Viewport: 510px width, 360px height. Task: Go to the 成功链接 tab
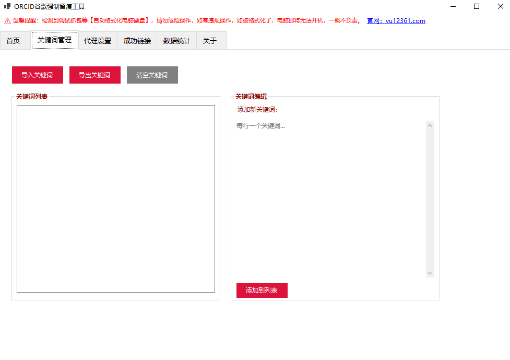(x=137, y=41)
